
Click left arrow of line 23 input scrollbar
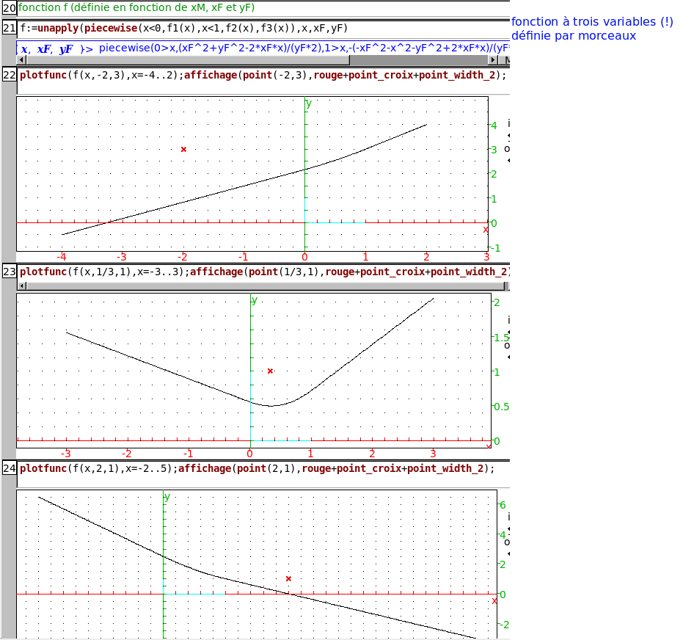(22, 286)
